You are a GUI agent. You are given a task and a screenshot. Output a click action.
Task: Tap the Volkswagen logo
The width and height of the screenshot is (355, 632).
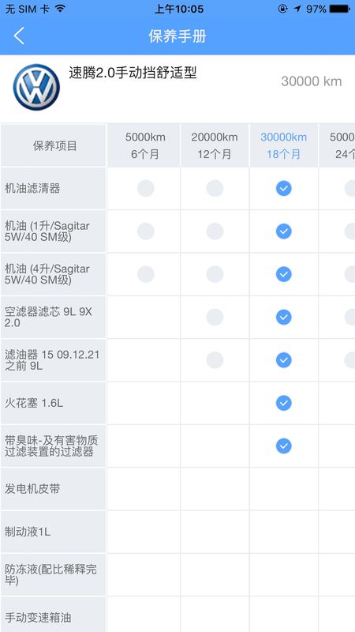tap(36, 87)
